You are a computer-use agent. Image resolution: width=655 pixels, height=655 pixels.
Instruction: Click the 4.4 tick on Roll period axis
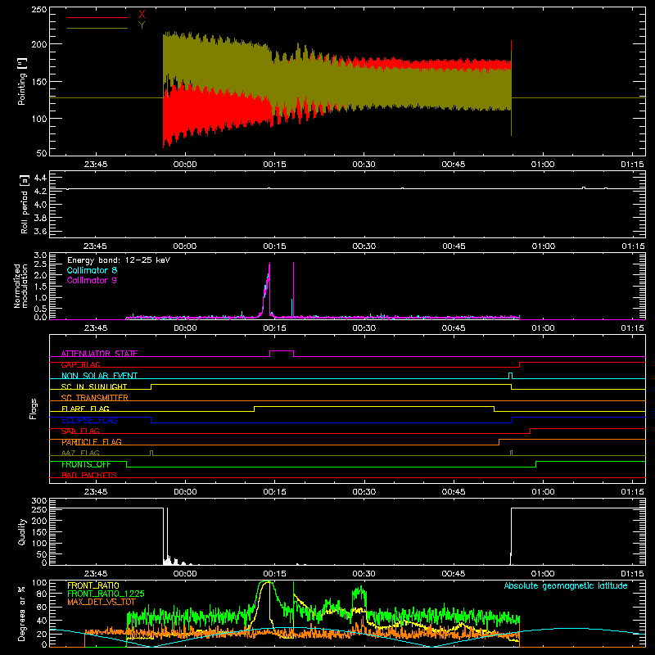[x=40, y=178]
